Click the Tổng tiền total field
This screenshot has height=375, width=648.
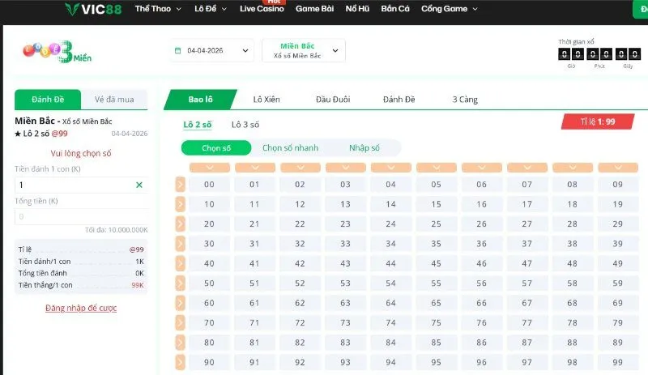(x=81, y=216)
